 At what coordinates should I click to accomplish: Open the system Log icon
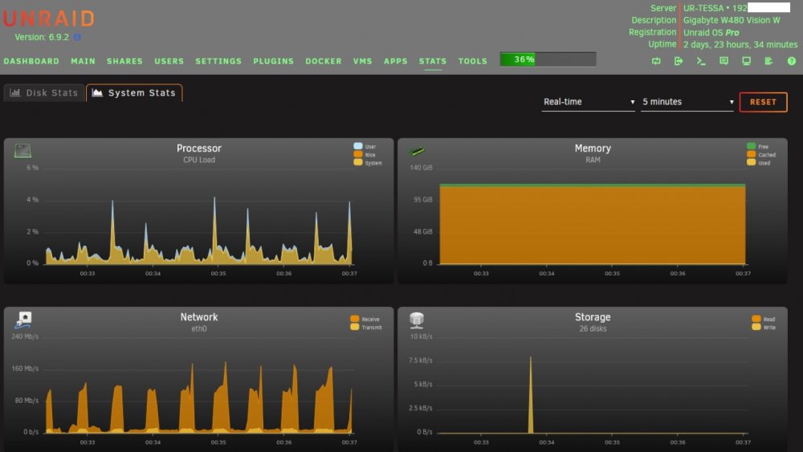(768, 61)
